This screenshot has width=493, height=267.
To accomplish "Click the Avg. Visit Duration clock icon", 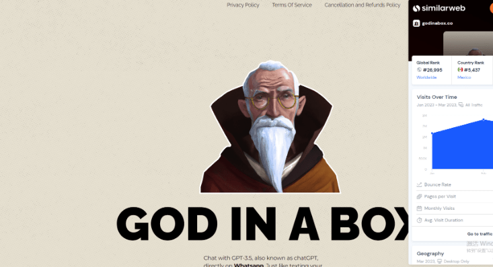I will [419, 220].
